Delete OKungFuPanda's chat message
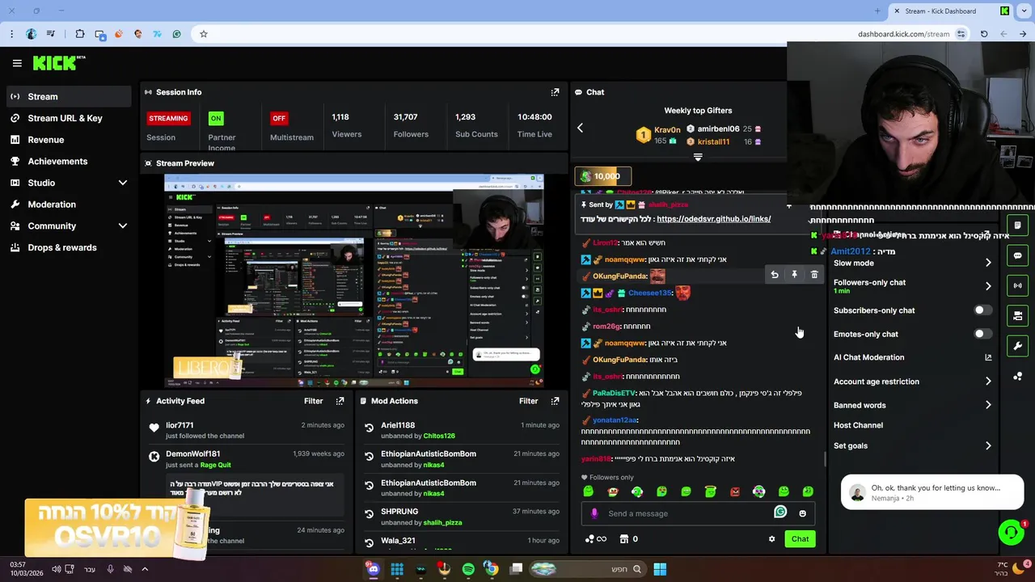Screen dimensions: 1035x582 [x=814, y=275]
